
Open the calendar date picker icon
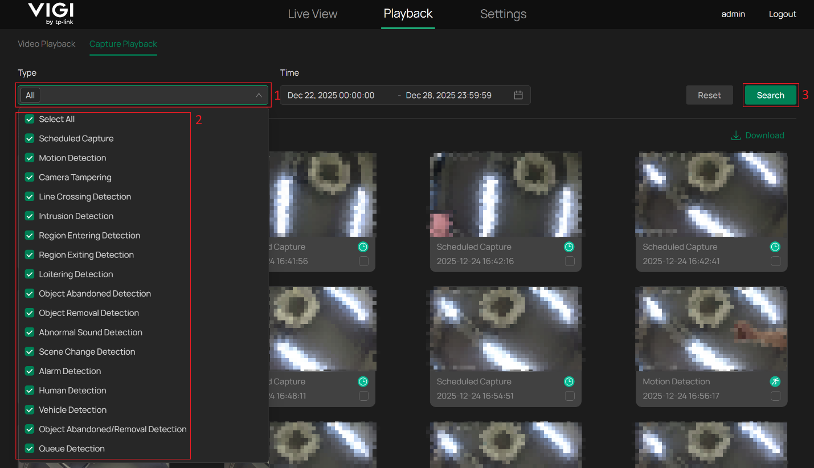tap(518, 95)
